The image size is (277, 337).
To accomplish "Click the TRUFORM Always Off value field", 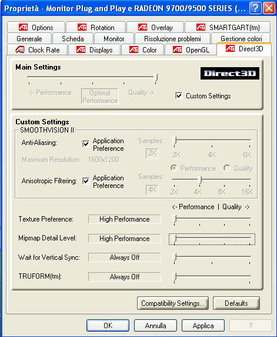I will [x=125, y=276].
